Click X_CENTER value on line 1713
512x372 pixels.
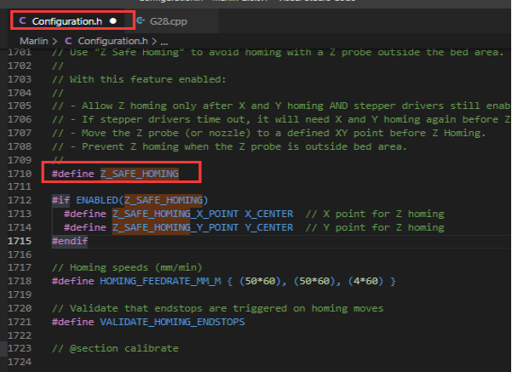[x=269, y=214]
